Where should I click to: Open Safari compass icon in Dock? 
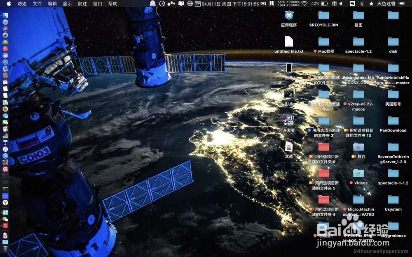pyautogui.click(x=5, y=62)
